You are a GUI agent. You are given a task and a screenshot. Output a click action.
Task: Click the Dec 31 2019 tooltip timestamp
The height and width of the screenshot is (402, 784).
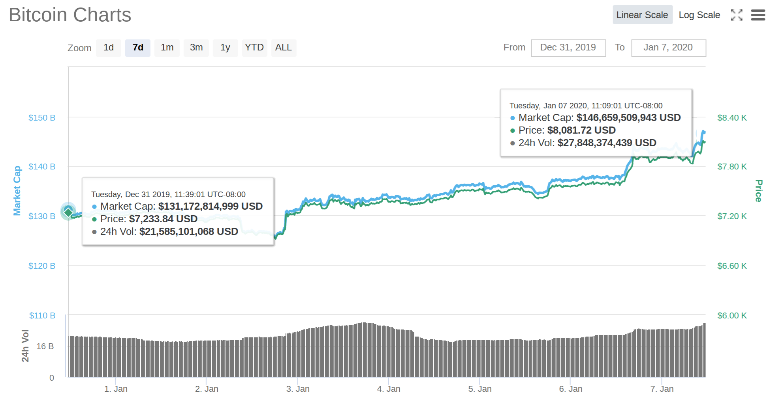(169, 195)
